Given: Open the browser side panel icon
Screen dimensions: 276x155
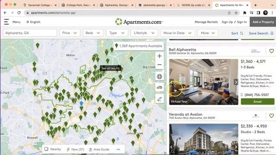Looking at the screenshot, I should (x=258, y=12).
